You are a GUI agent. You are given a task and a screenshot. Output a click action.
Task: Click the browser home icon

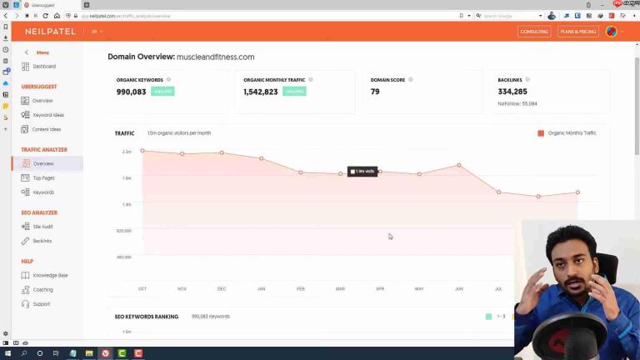pos(57,16)
